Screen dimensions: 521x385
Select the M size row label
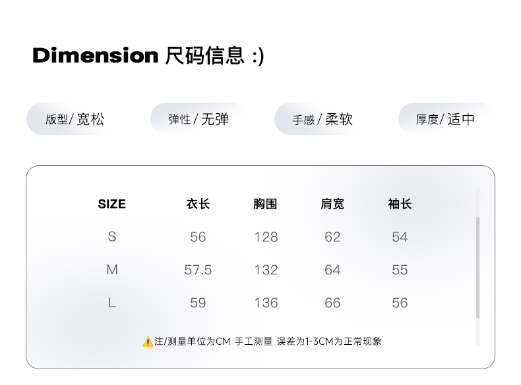tap(112, 270)
